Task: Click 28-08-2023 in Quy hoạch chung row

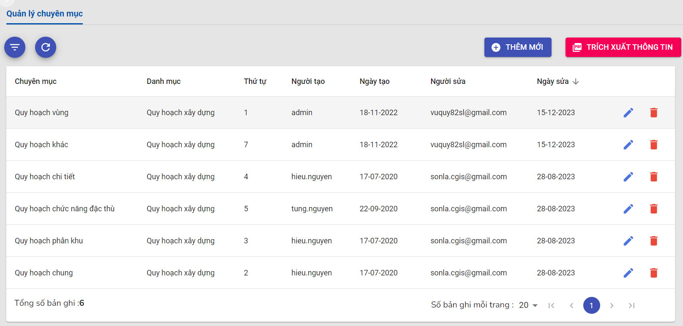Action: click(x=556, y=273)
